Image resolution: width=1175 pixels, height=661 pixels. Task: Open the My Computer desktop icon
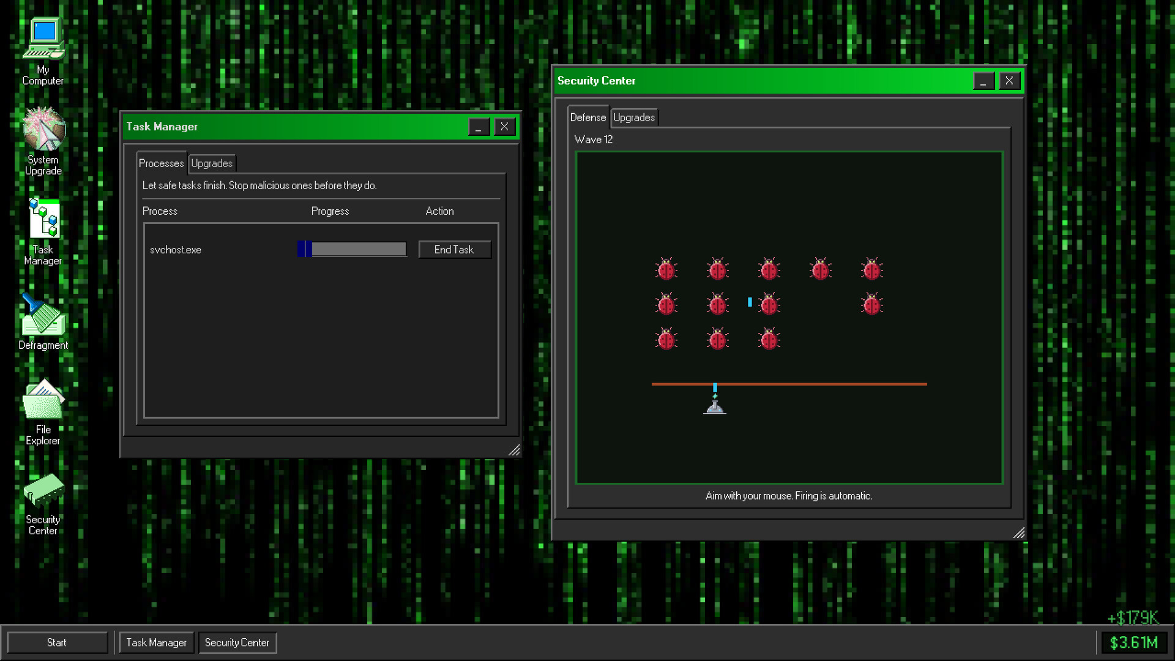[43, 52]
